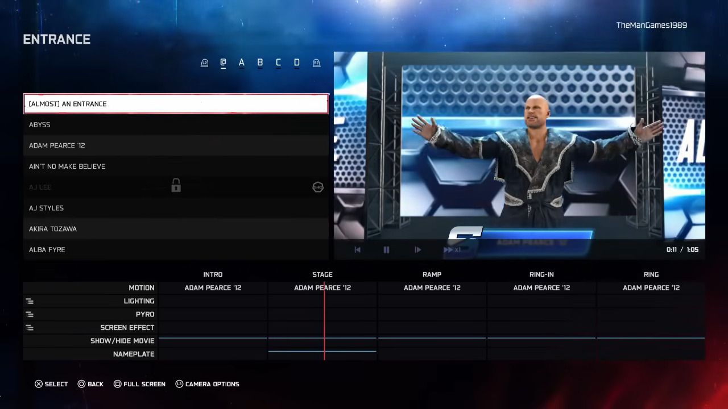The height and width of the screenshot is (409, 728).
Task: Switch to the letter C tab
Action: click(x=278, y=63)
